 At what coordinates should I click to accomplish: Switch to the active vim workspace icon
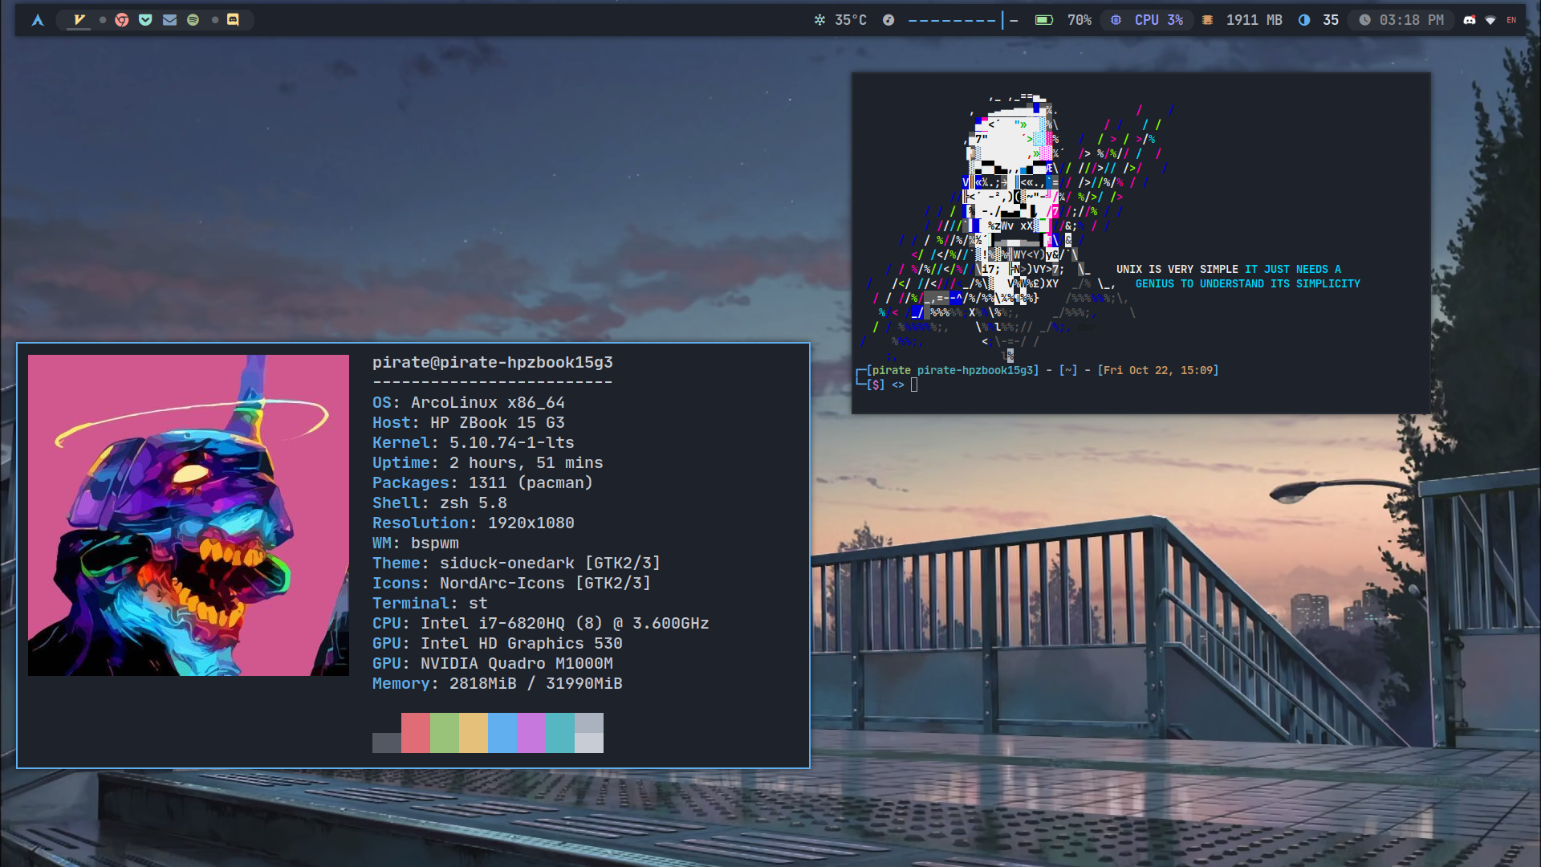click(79, 19)
